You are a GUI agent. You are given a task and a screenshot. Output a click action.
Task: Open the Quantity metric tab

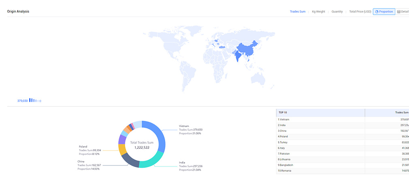[x=337, y=12]
